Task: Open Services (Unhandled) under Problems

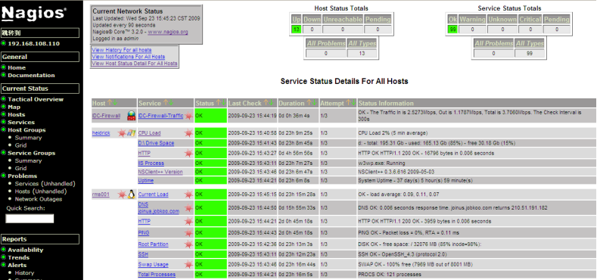Action: (x=45, y=184)
